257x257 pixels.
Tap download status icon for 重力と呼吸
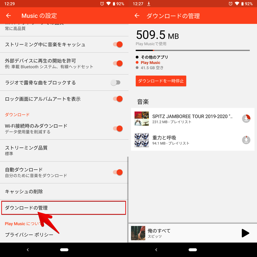point(246,140)
